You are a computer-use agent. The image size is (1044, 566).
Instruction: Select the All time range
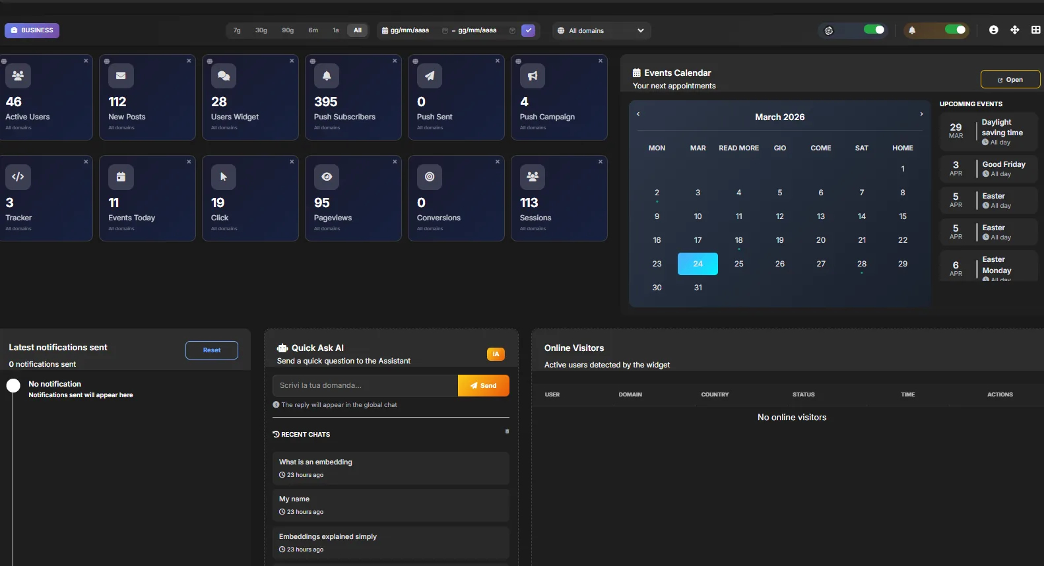(x=358, y=30)
